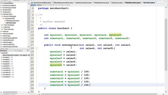Select the JumpinJive project
The image size is (168, 95).
click(x=7, y=12)
